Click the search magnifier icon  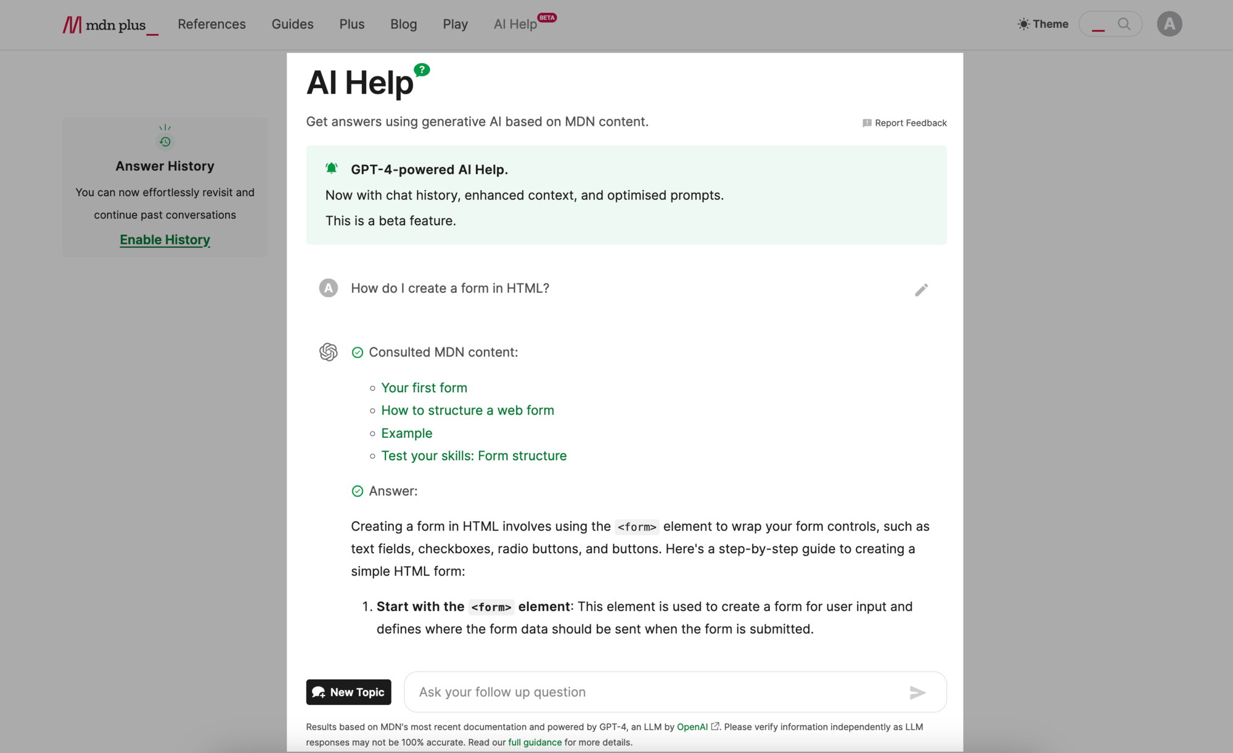coord(1124,24)
